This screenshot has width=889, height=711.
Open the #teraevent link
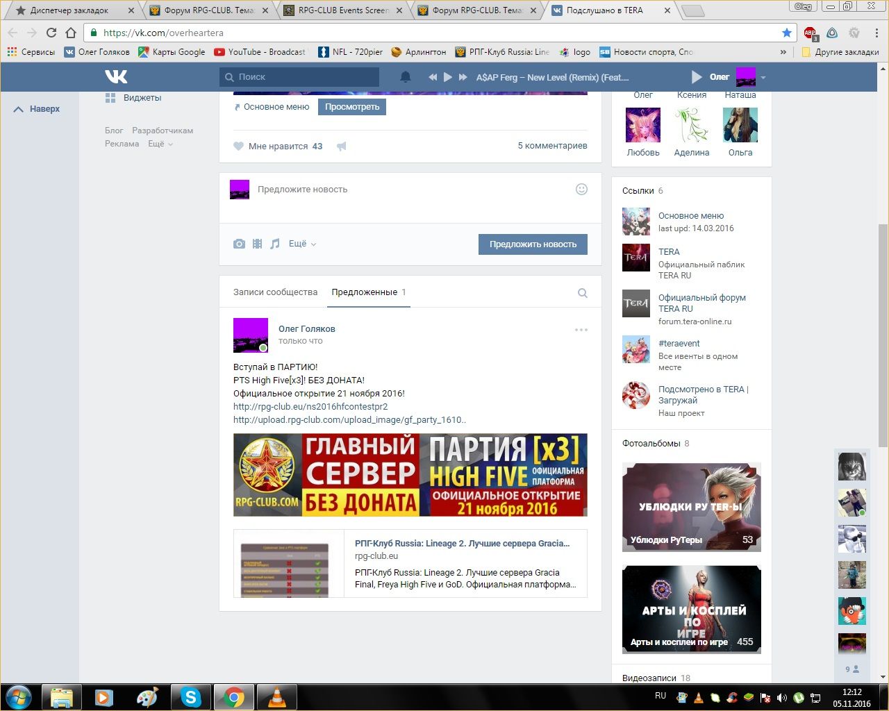(x=679, y=344)
